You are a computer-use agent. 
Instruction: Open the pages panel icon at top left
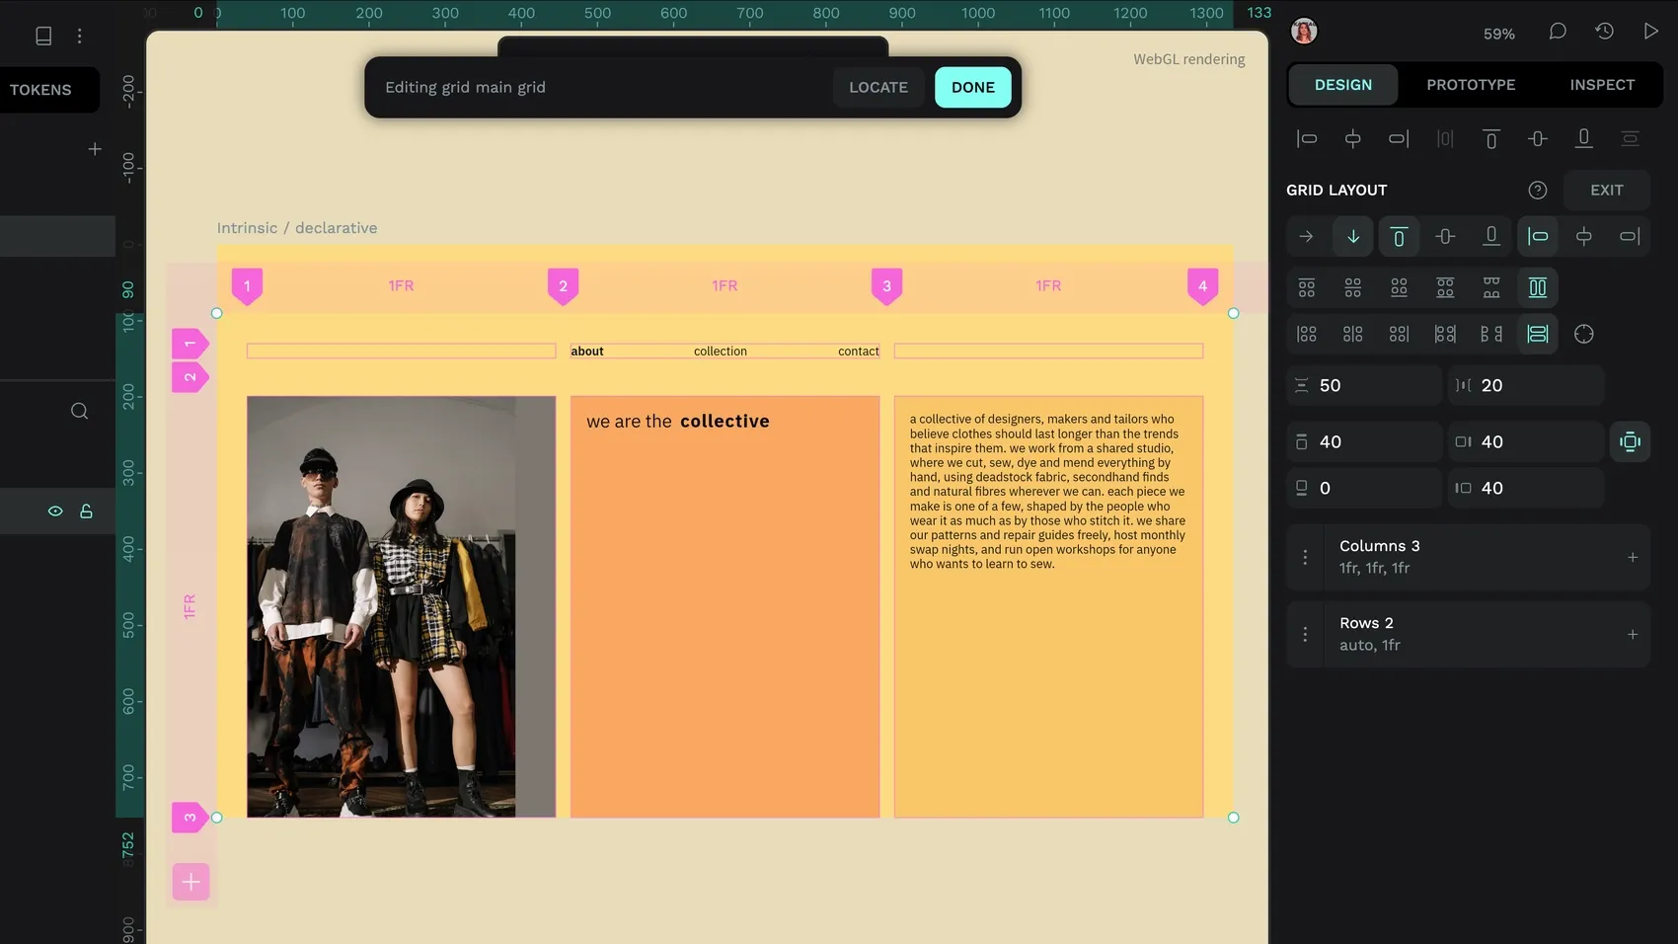(x=43, y=36)
